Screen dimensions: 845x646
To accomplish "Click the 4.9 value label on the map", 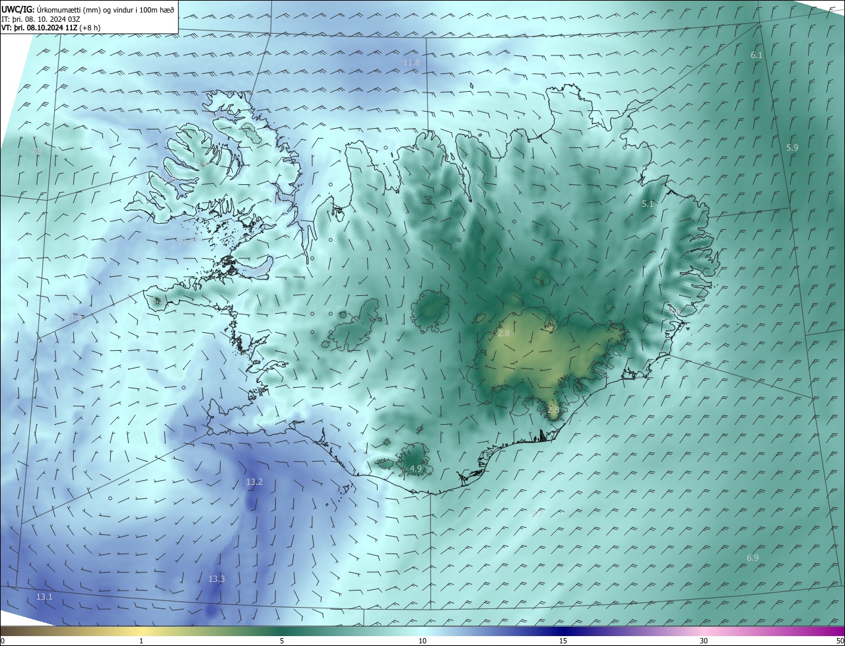I will click(416, 468).
